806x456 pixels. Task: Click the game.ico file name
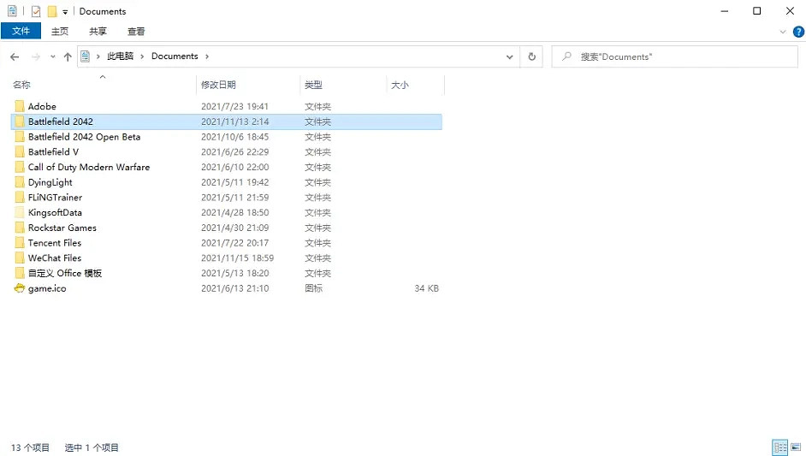tap(47, 288)
